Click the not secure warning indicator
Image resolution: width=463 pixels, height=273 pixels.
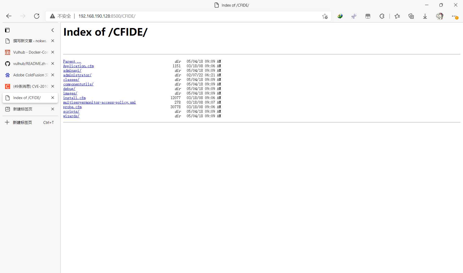click(x=60, y=16)
